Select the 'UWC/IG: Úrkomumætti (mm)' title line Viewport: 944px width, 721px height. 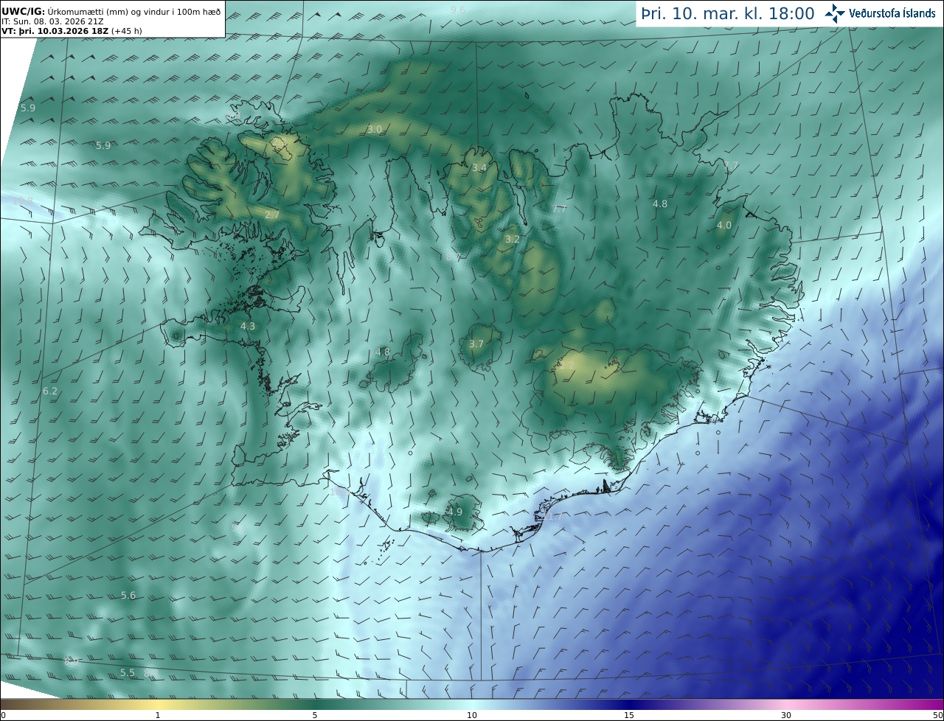point(111,11)
